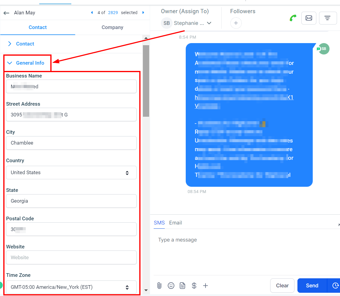
Task: Open the Time Zone dropdown
Action: pyautogui.click(x=71, y=287)
